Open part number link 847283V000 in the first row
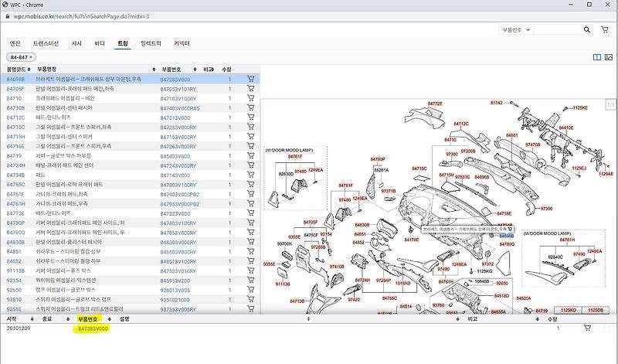618x364 pixels. coord(175,80)
